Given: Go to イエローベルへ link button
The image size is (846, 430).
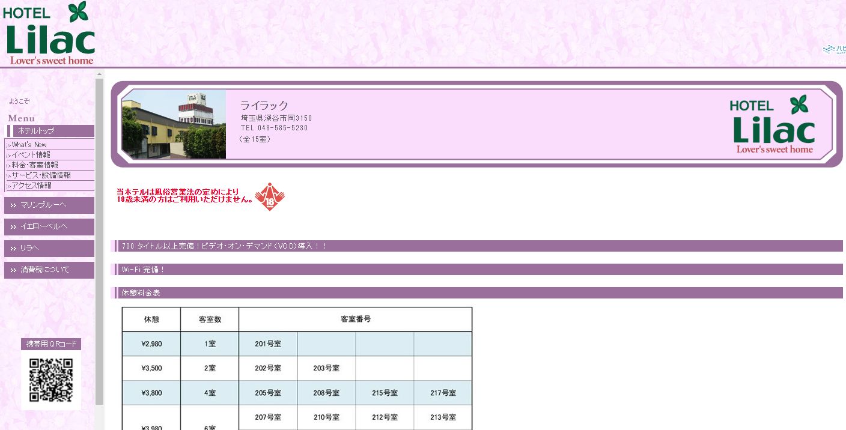Looking at the screenshot, I should pos(49,227).
